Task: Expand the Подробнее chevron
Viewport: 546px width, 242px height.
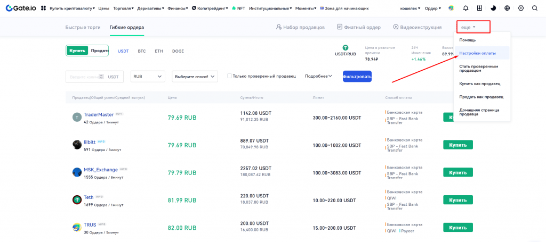Action: [x=318, y=76]
